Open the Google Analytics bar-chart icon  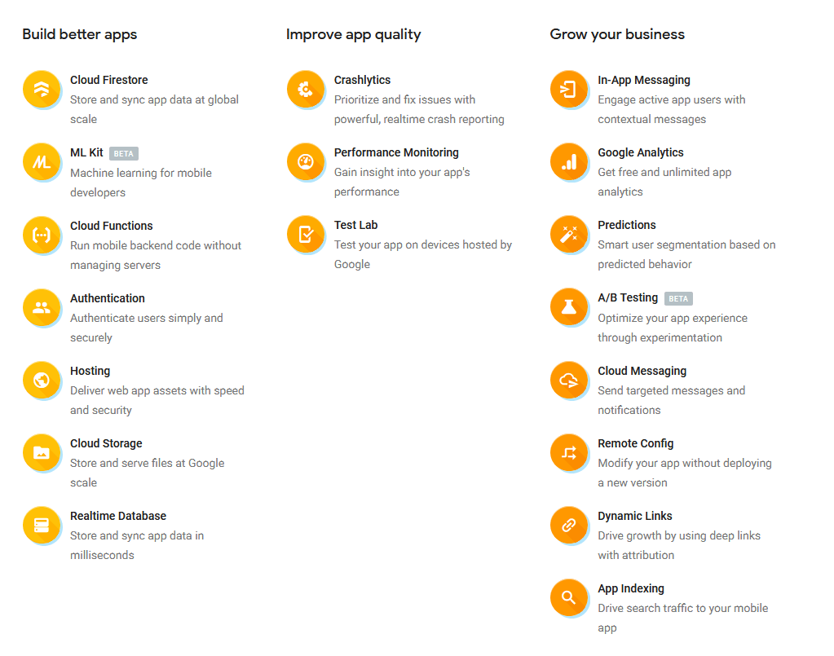click(569, 161)
